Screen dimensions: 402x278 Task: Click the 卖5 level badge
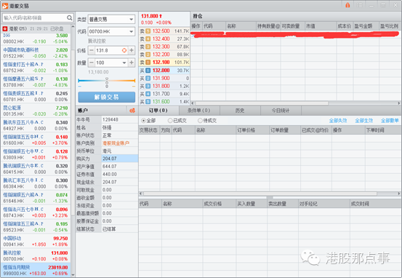(x=148, y=31)
